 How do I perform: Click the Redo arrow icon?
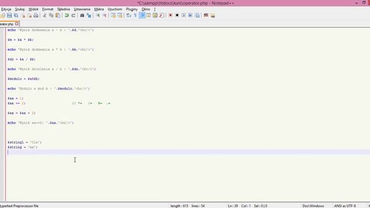pyautogui.click(x=73, y=16)
